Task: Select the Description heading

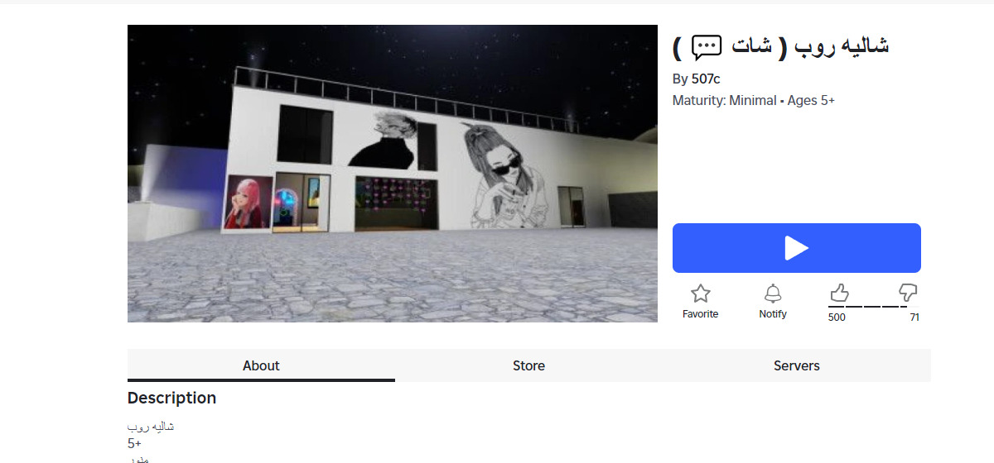Action: coord(171,398)
